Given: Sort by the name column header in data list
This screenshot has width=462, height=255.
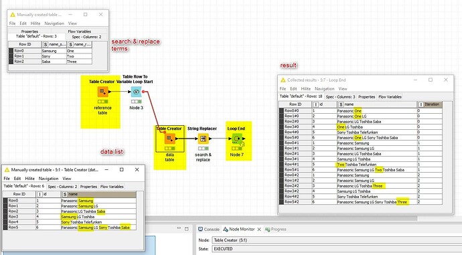Looking at the screenshot, I should [99, 194].
